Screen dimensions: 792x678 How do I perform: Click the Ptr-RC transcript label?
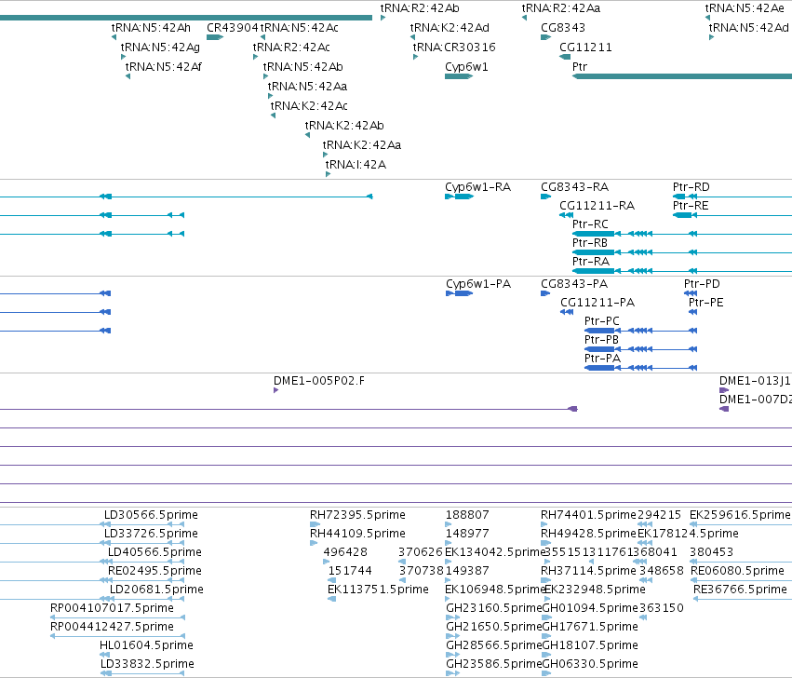pyautogui.click(x=590, y=224)
